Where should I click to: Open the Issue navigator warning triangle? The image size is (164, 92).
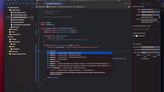pos(20,4)
